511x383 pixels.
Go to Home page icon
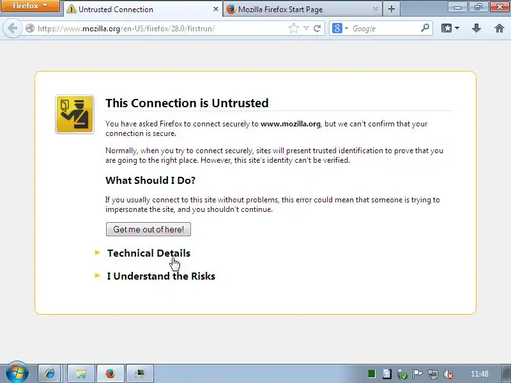tap(500, 28)
